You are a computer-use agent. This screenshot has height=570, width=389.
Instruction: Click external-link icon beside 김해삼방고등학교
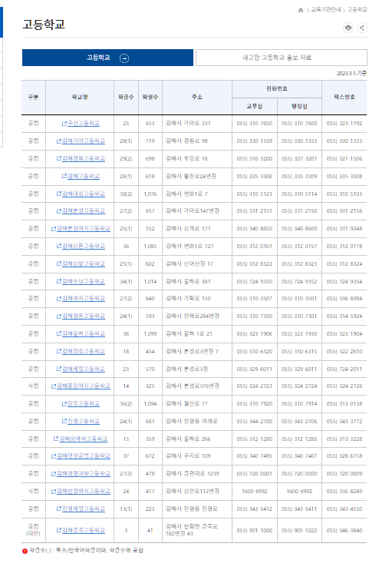59,264
